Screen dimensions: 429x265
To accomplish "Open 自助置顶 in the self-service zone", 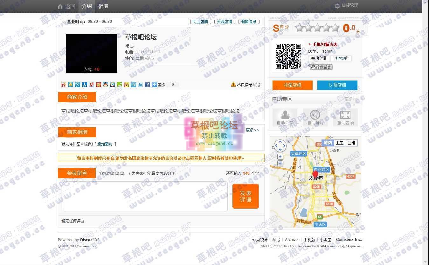I will pos(345,117).
